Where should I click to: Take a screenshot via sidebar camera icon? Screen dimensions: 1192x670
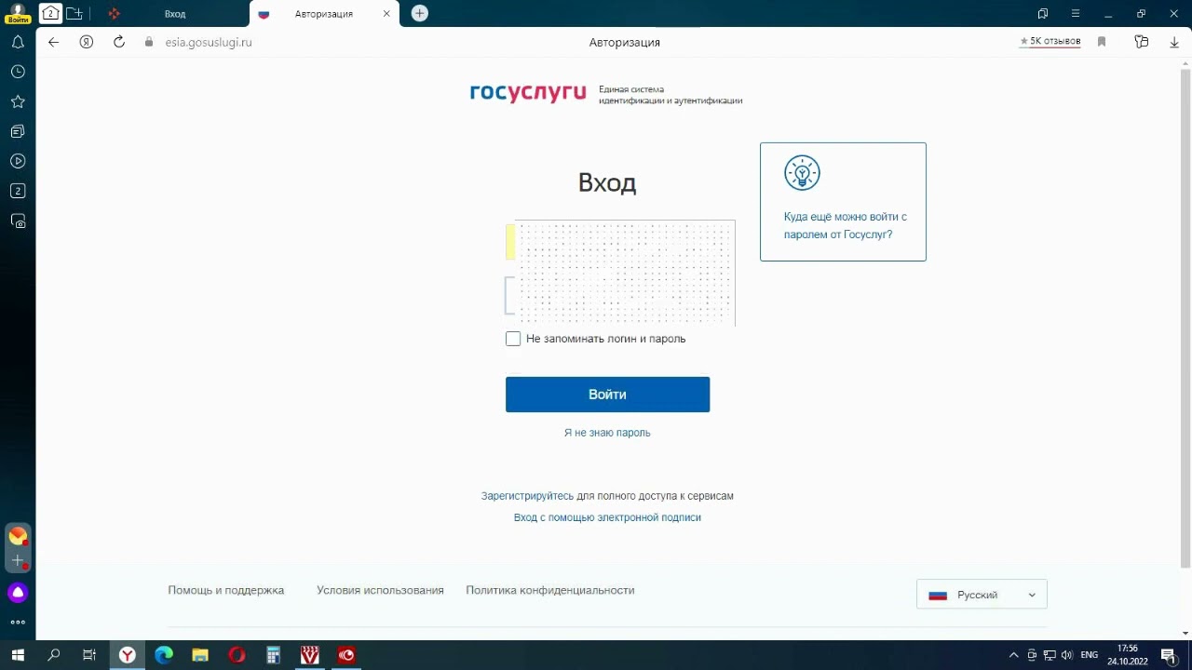click(x=18, y=221)
